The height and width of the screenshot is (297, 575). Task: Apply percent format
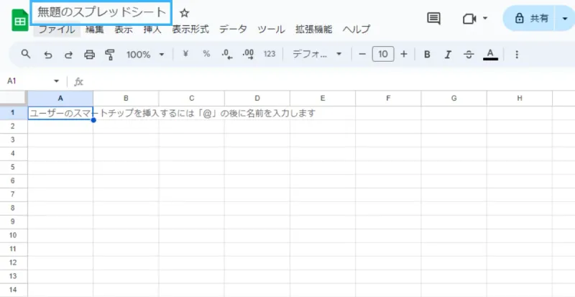[x=206, y=54]
